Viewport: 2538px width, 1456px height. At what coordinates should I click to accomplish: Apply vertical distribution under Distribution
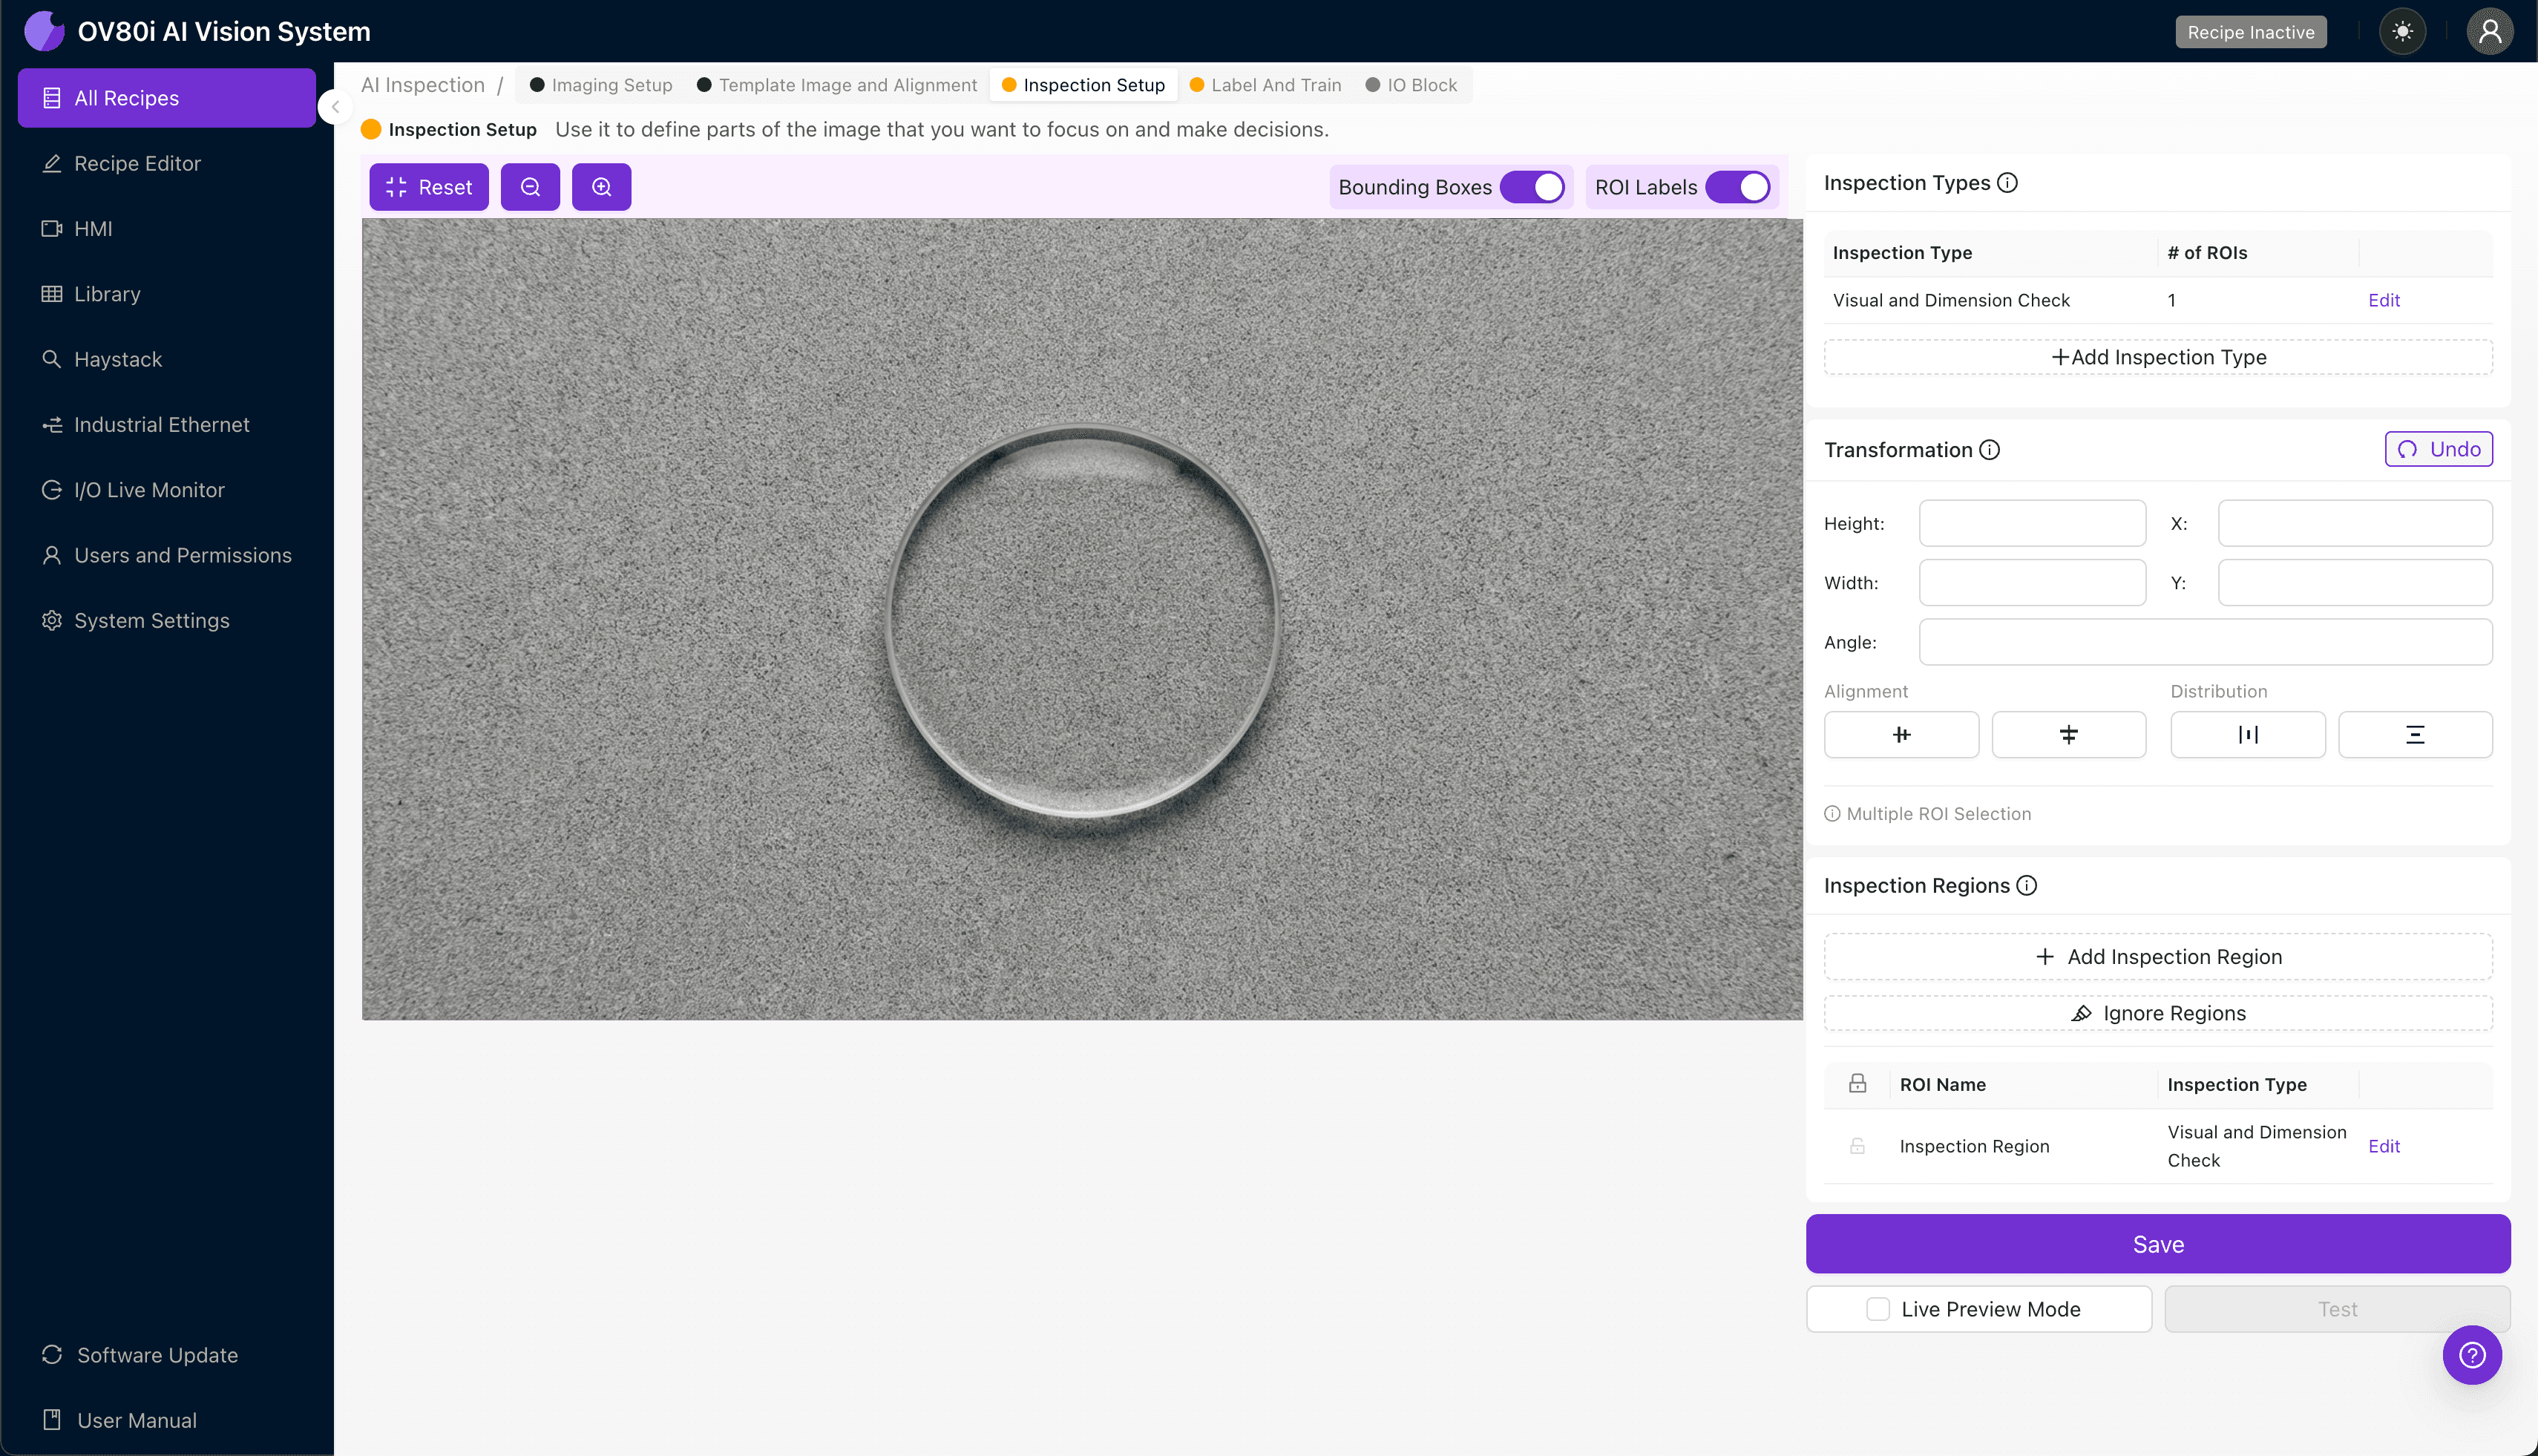tap(2415, 734)
